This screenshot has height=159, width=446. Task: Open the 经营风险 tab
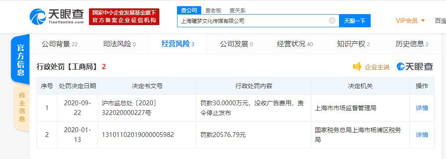(x=178, y=44)
